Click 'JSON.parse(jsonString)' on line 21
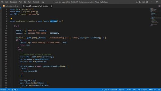 pos(43,57)
